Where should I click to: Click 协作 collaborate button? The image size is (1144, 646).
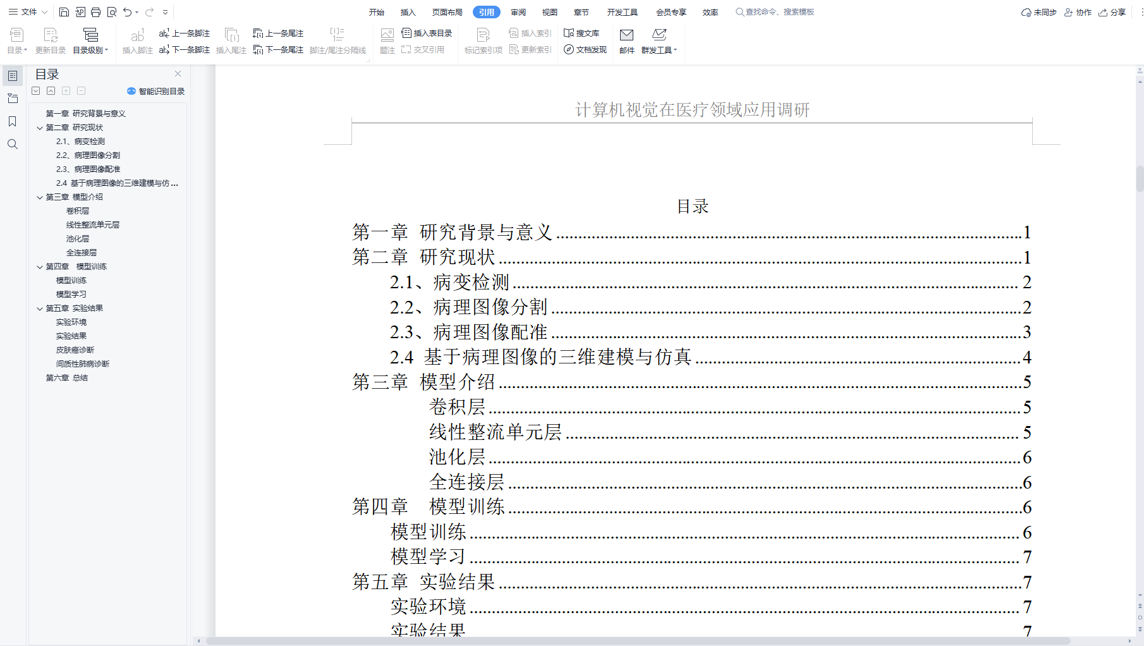[x=1078, y=12]
